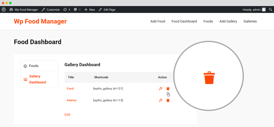This screenshot has width=274, height=127.
Task: Minimize window with yellow button
Action: 7,3
